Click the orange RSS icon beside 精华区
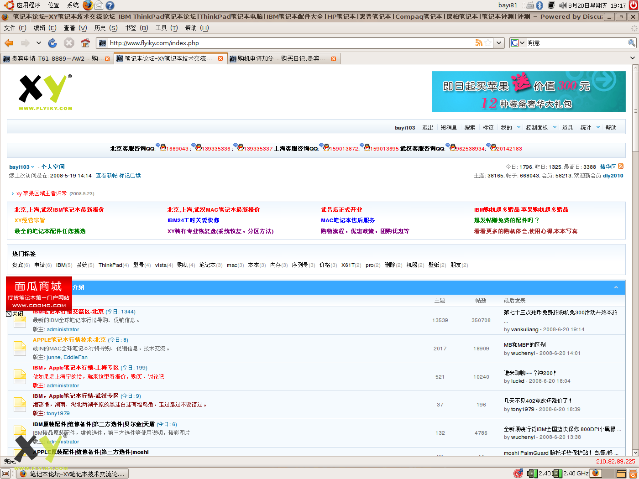Image resolution: width=639 pixels, height=479 pixels. tap(620, 167)
